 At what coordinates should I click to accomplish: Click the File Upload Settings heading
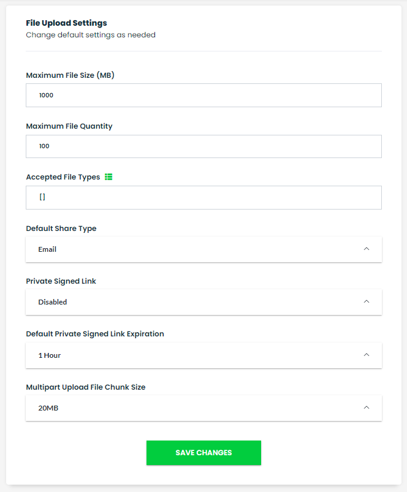pyautogui.click(x=66, y=23)
